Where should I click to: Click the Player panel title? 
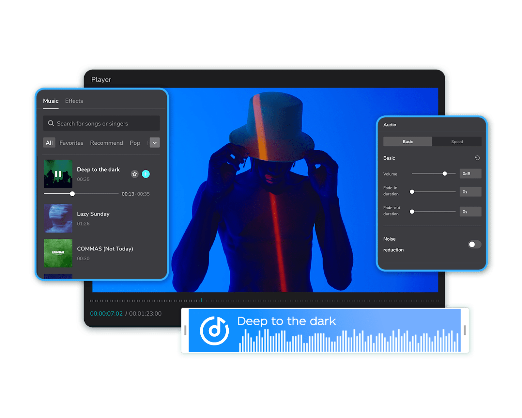(101, 79)
